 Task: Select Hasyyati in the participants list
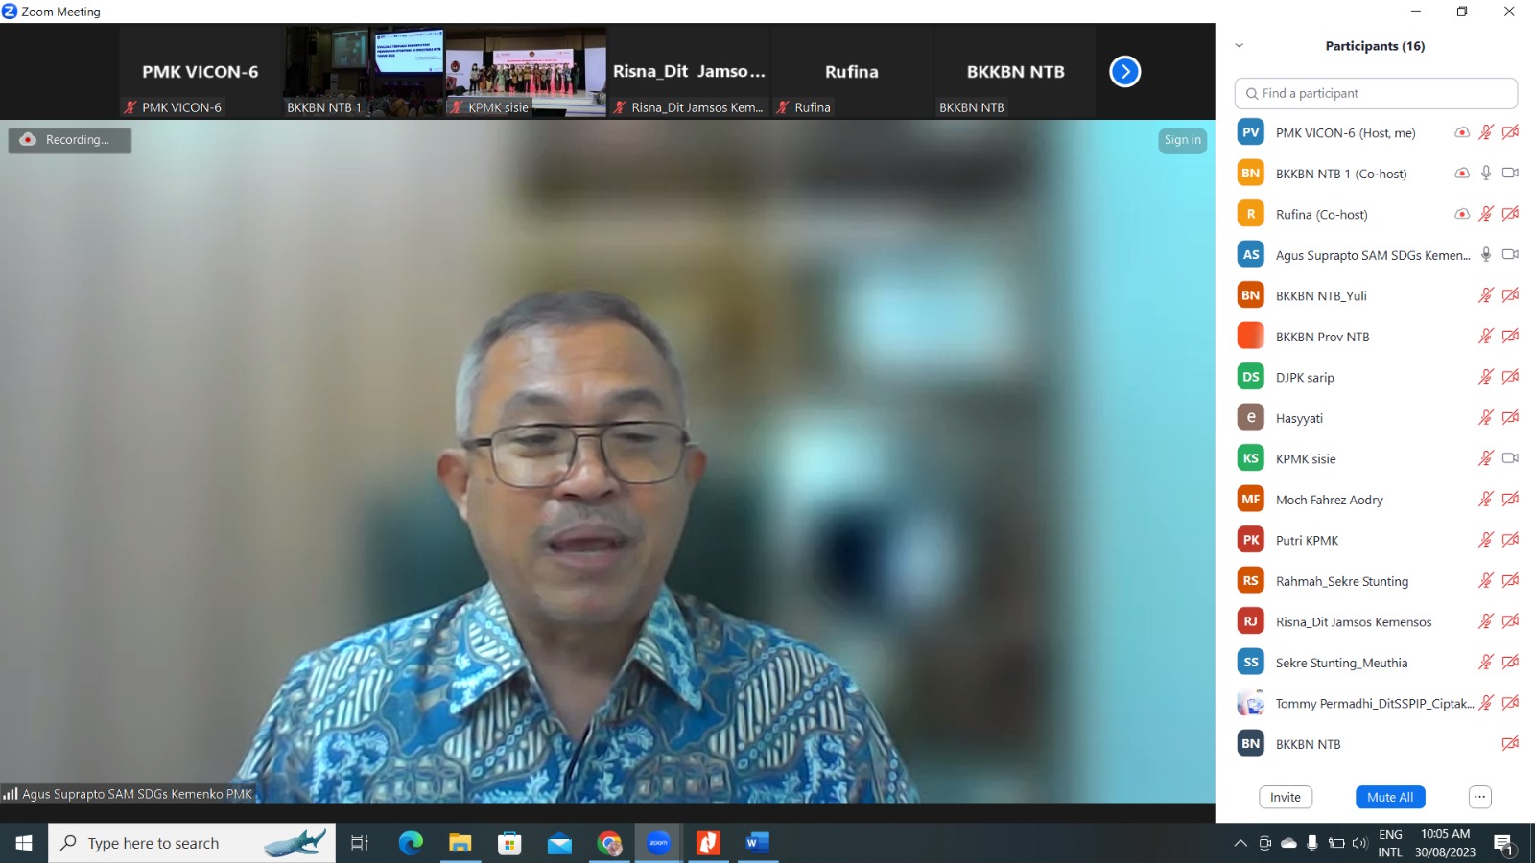[x=1299, y=418]
